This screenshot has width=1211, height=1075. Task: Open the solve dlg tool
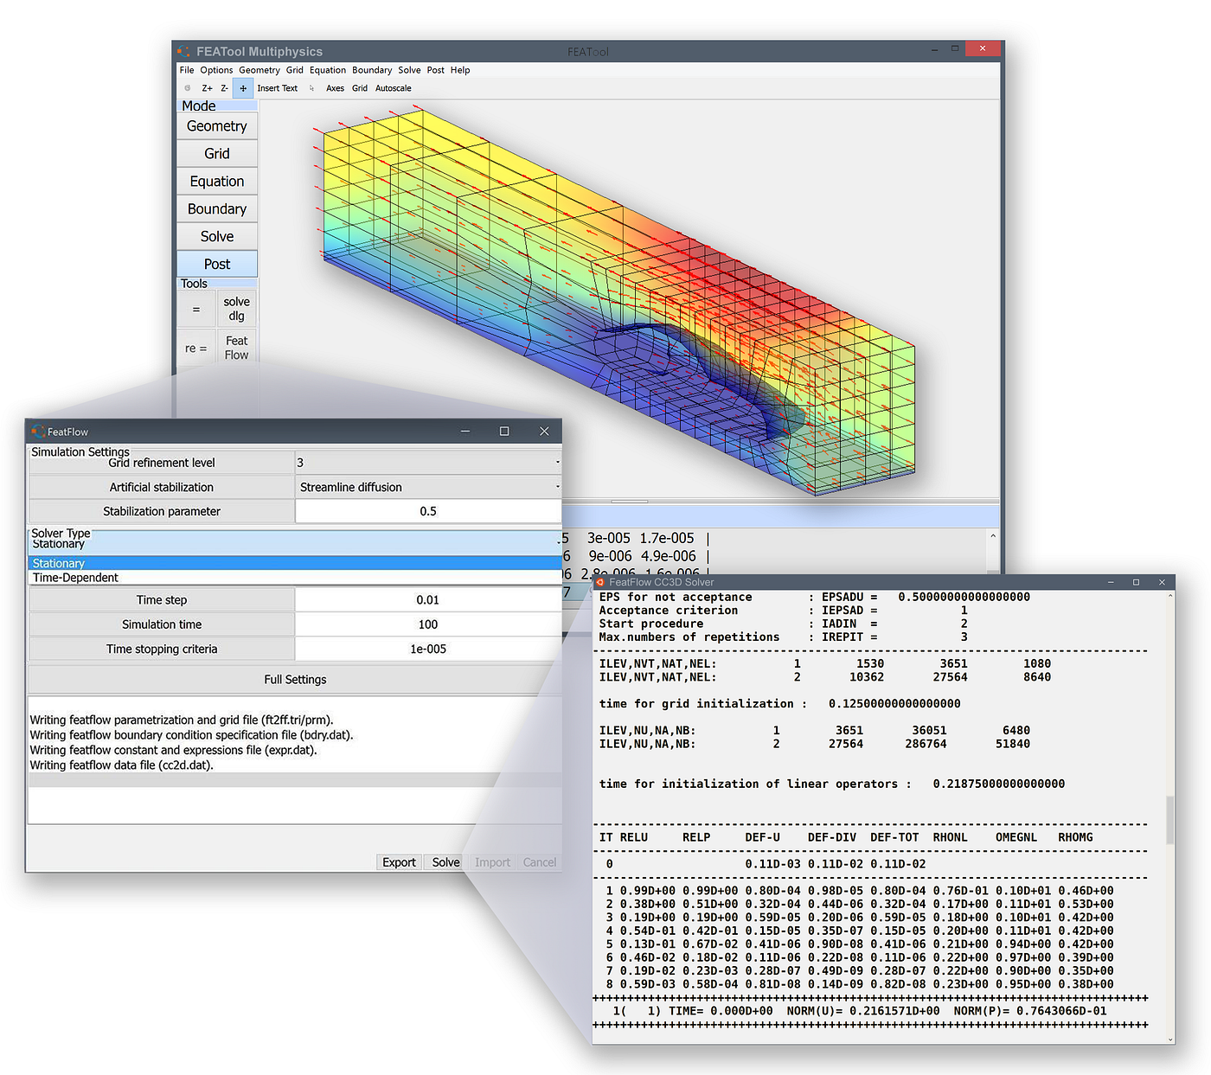[x=236, y=308]
